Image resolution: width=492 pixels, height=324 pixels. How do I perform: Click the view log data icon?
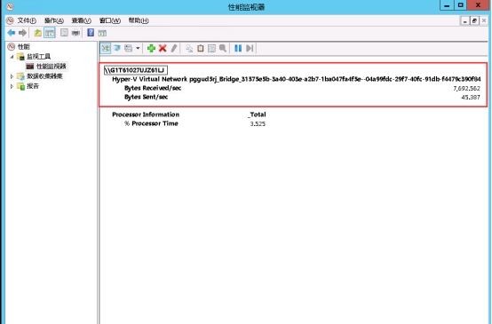[x=117, y=48]
